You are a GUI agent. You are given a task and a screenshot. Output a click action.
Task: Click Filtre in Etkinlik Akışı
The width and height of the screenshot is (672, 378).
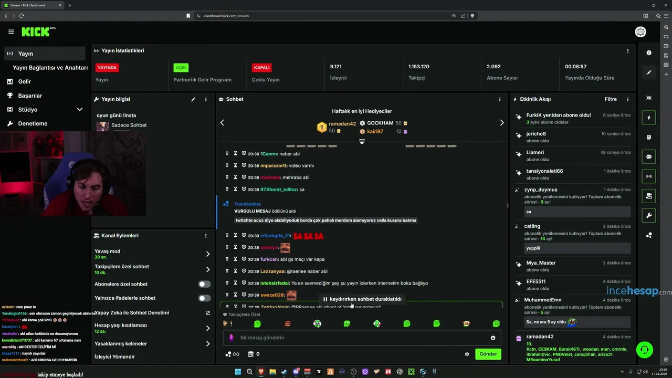coord(610,99)
